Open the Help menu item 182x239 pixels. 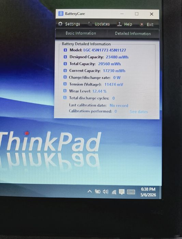tap(128, 24)
